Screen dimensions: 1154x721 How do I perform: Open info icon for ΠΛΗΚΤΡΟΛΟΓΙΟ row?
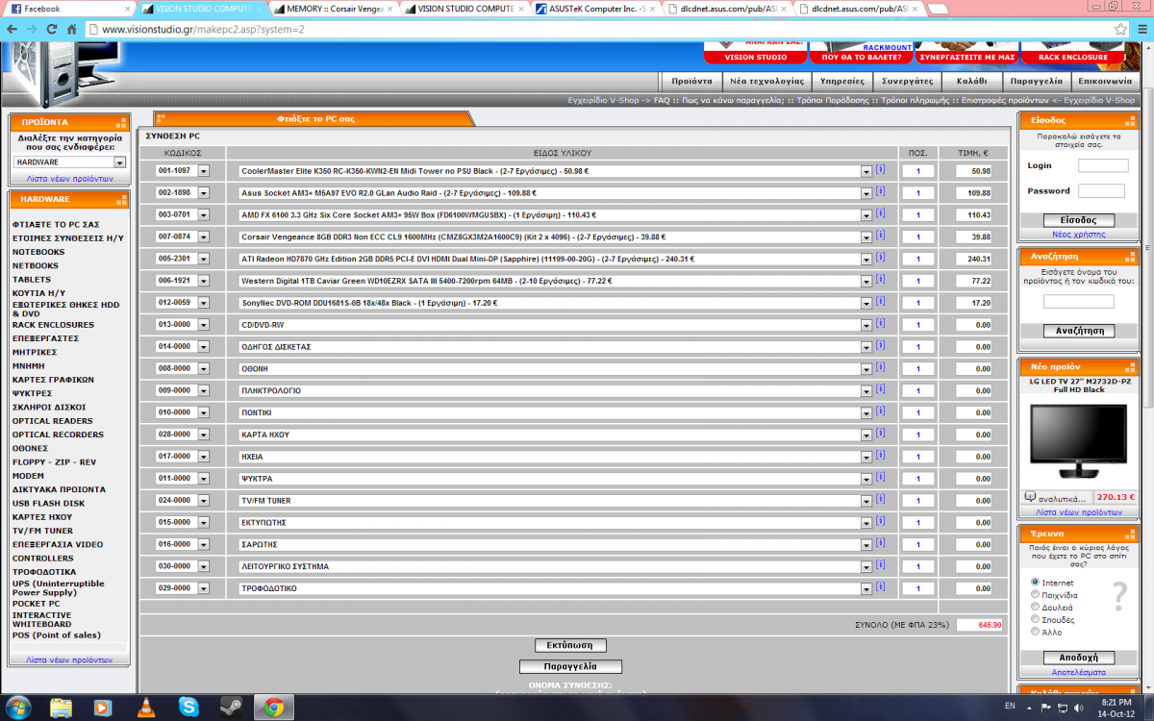[x=880, y=390]
